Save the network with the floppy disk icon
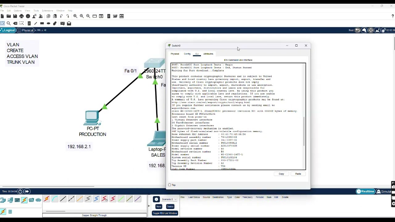 (15, 16)
